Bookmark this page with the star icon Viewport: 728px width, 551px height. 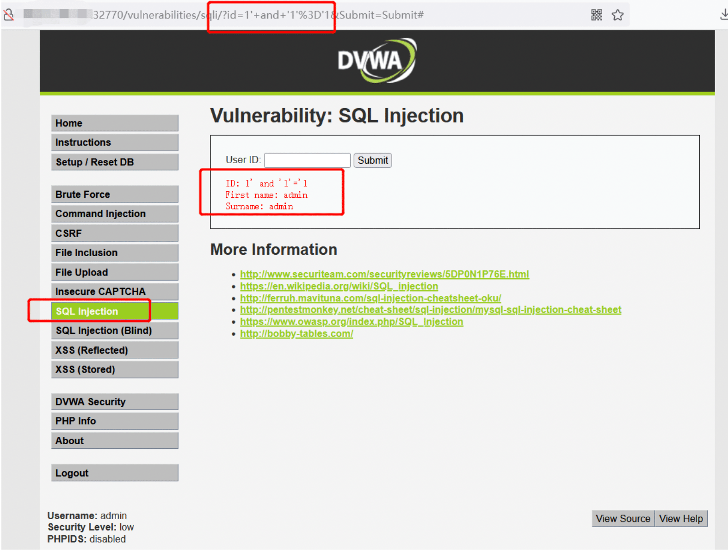pos(617,15)
